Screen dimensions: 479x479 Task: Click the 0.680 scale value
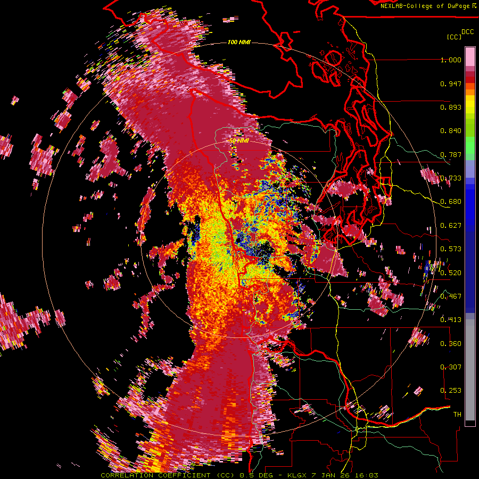click(x=451, y=202)
